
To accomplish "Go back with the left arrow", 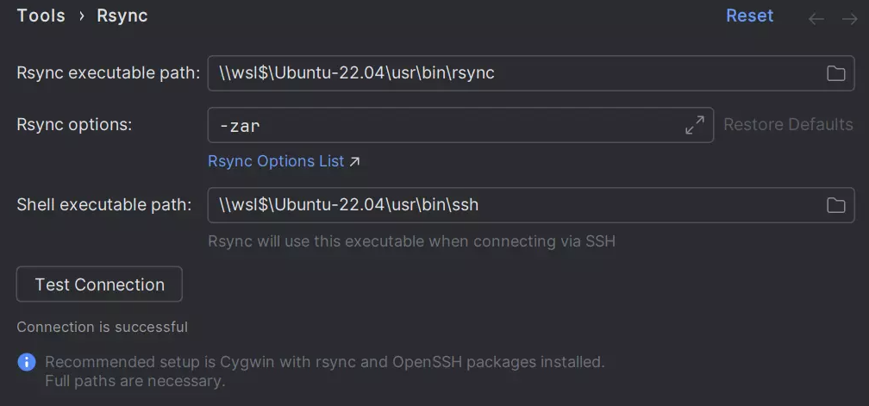I will click(816, 19).
